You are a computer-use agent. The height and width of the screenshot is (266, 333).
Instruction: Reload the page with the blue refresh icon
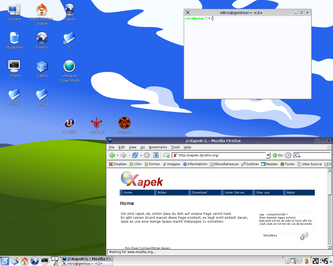pyautogui.click(x=135, y=155)
